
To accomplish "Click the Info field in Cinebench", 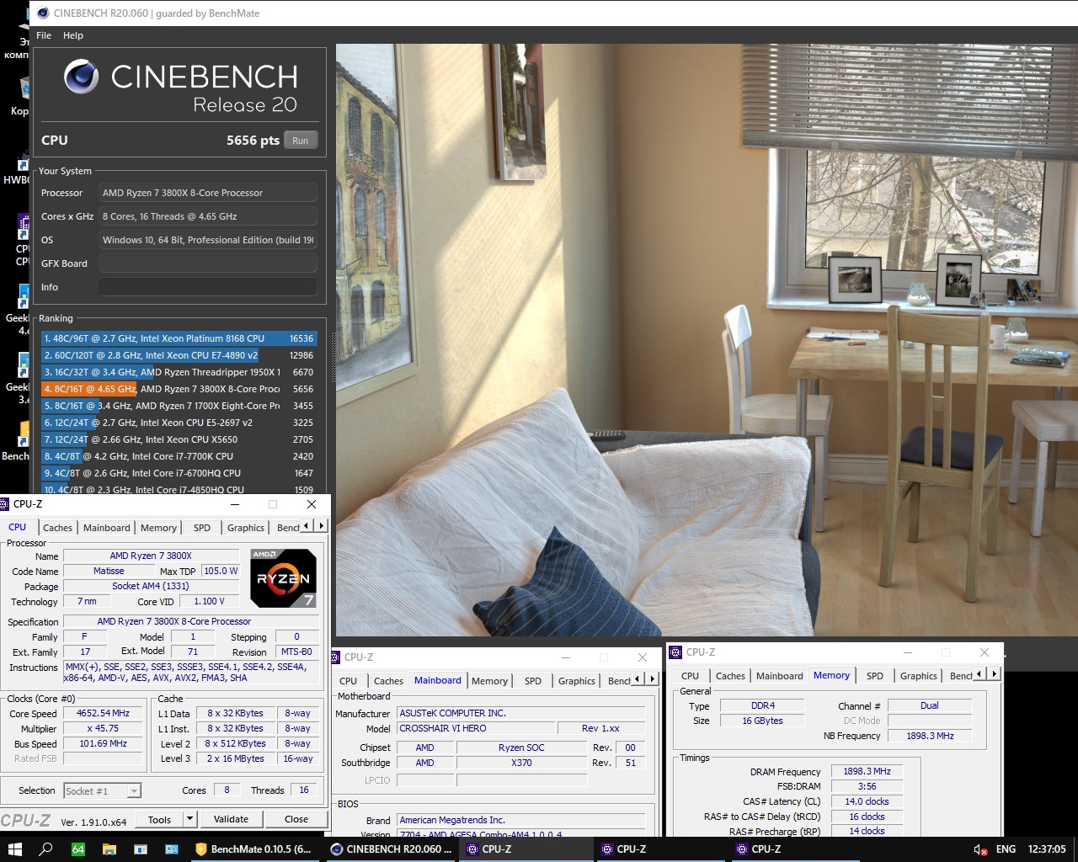I will pos(208,287).
